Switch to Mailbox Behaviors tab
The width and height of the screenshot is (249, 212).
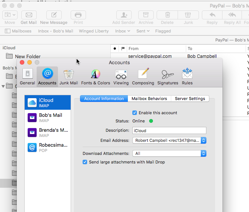[x=149, y=99]
